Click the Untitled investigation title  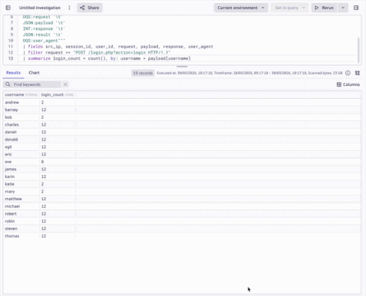(40, 8)
